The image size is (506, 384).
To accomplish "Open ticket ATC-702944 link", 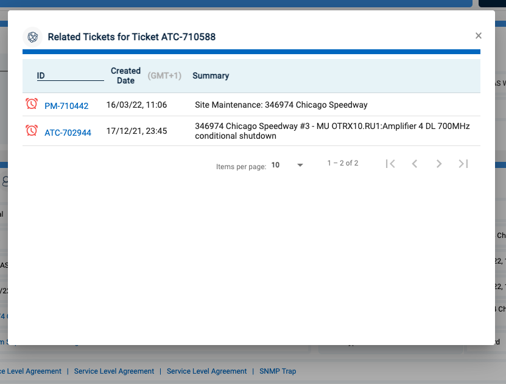I will point(68,132).
